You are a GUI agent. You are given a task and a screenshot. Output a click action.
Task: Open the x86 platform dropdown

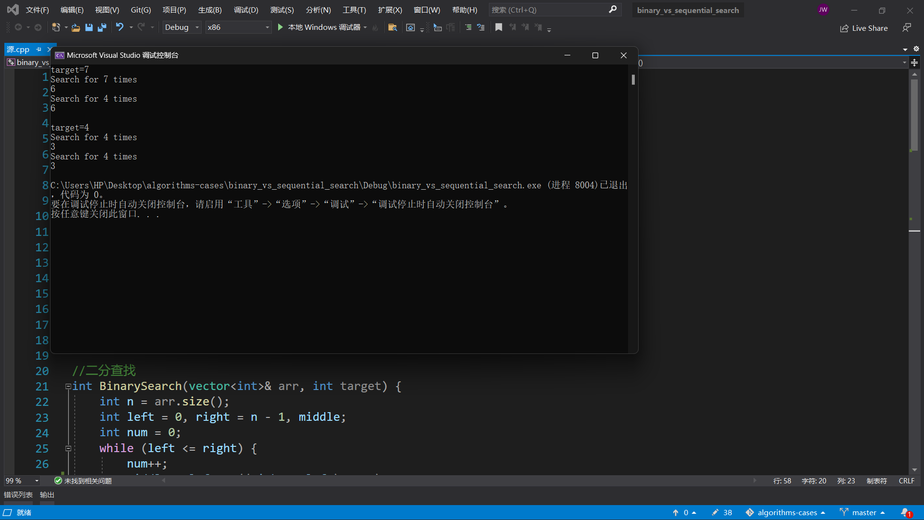pyautogui.click(x=238, y=27)
